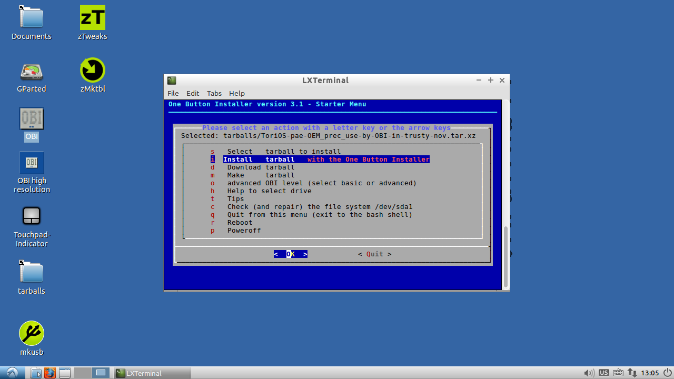Click the iconify-all-windows taskbar icon
The image size is (674, 379).
click(x=64, y=373)
